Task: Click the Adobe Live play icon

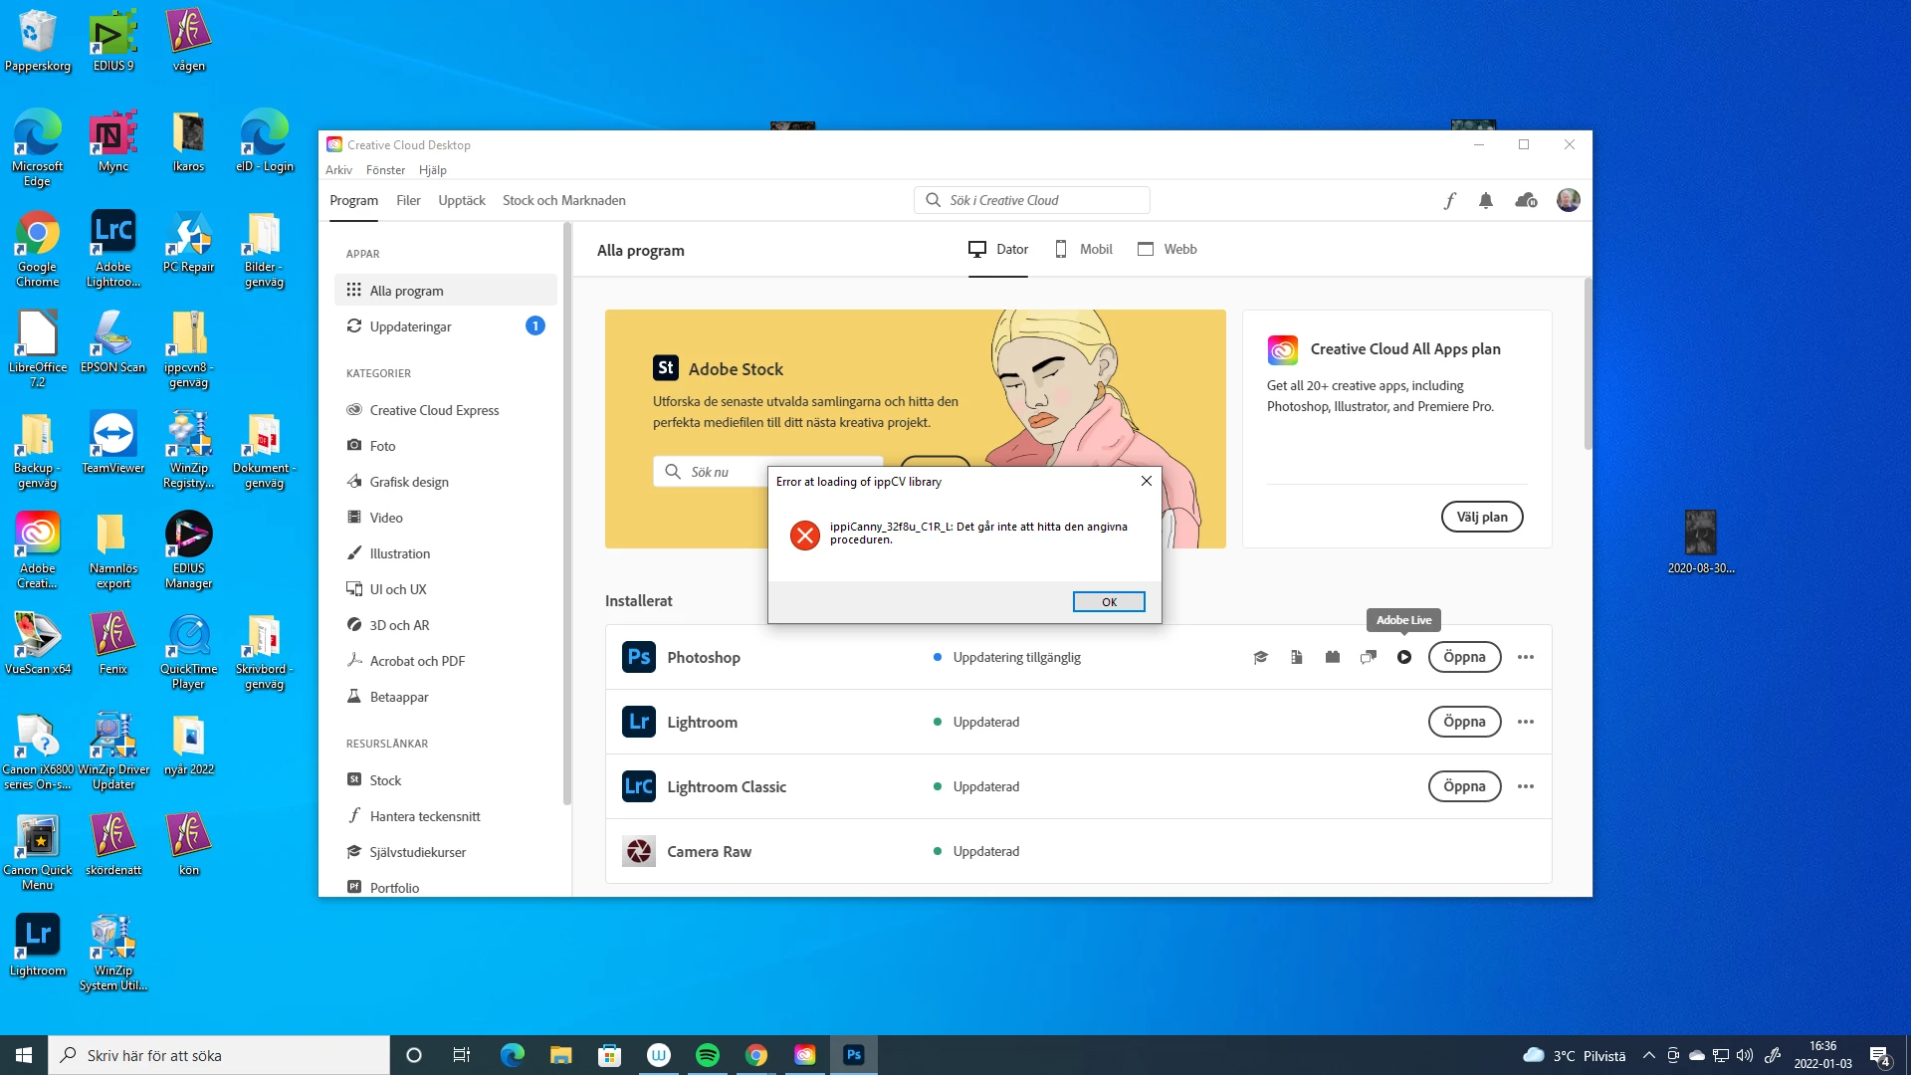Action: (x=1403, y=657)
